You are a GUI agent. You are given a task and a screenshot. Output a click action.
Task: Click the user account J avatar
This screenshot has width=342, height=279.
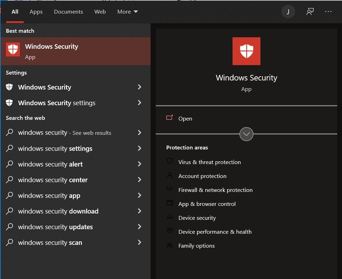(288, 11)
